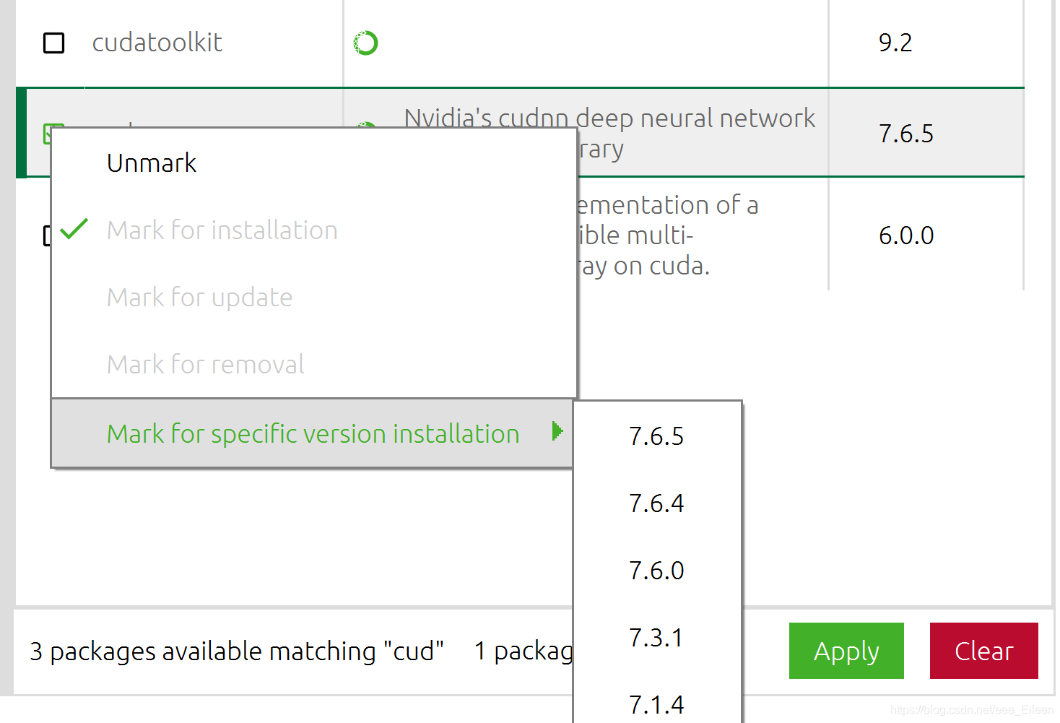Click the green submenu arrow
1060x723 pixels.
557,431
